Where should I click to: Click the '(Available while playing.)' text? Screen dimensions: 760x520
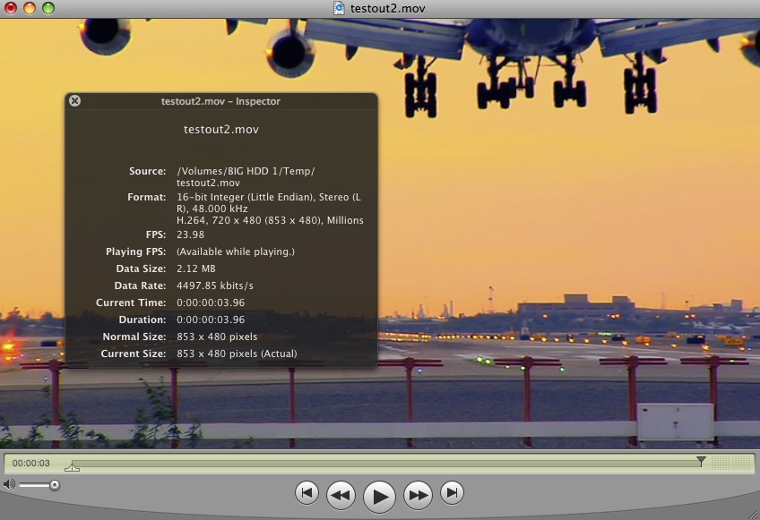(236, 251)
